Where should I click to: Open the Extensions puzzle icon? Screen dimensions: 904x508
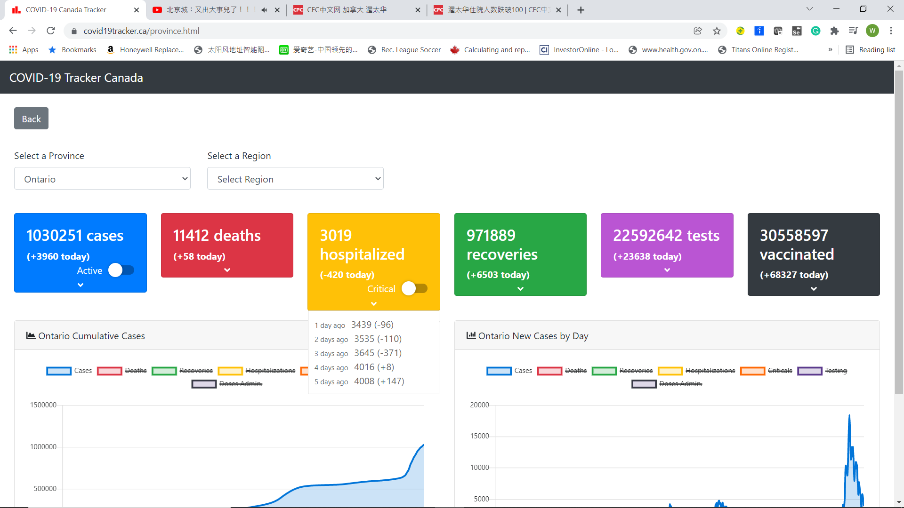[834, 31]
